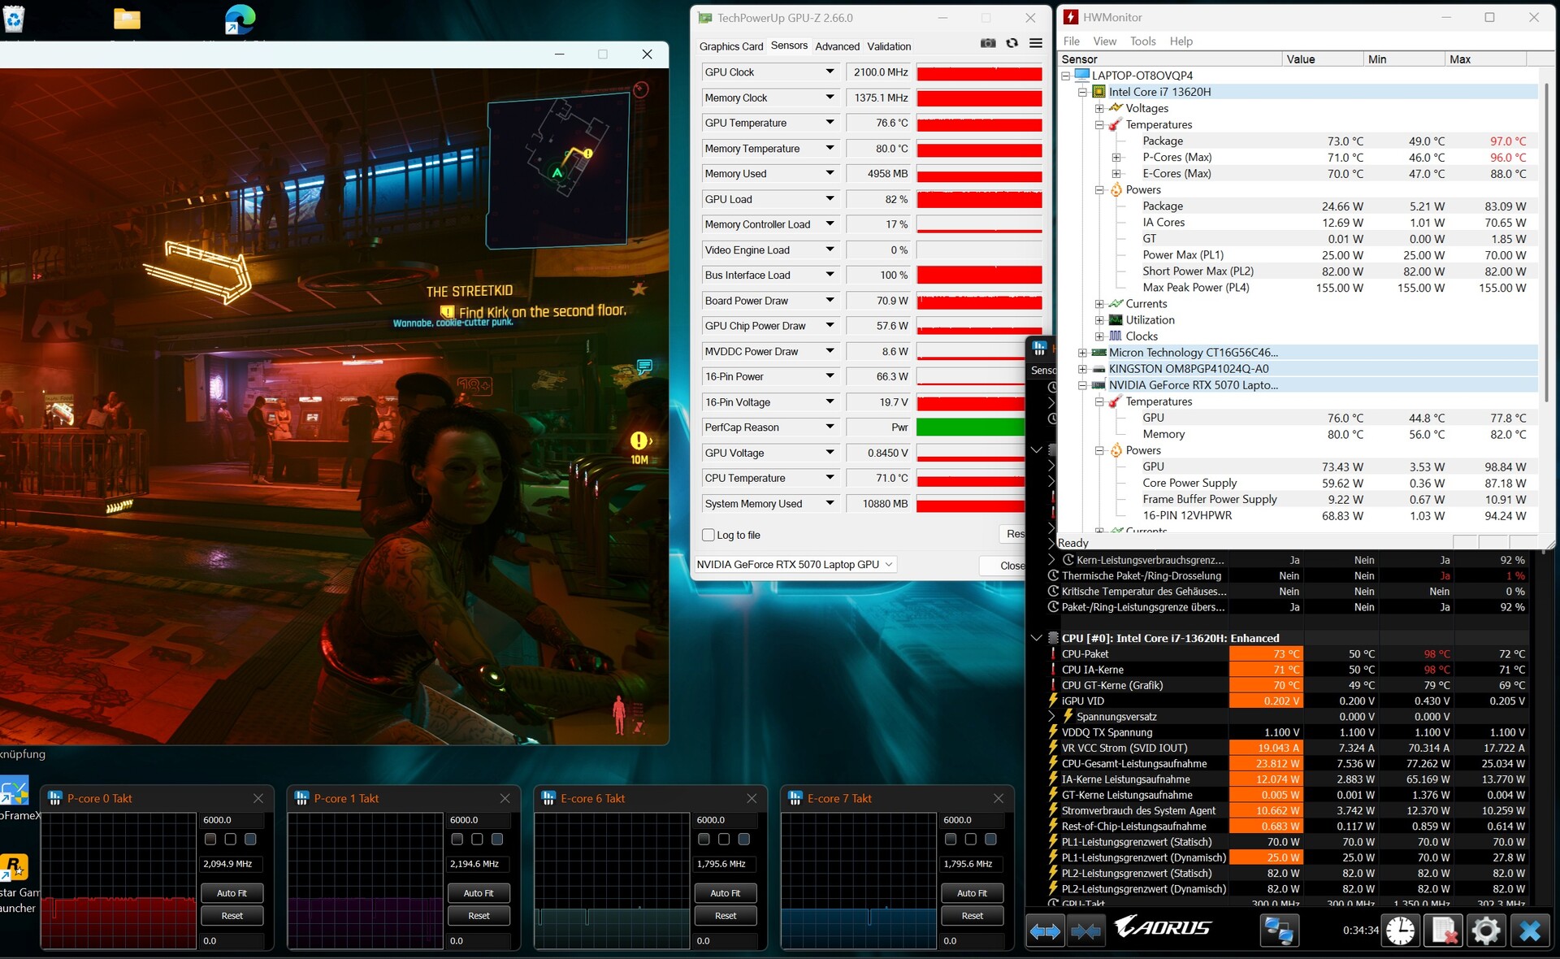The image size is (1560, 959).
Task: Click GPU-Z refresh sensors icon
Action: point(1012,43)
